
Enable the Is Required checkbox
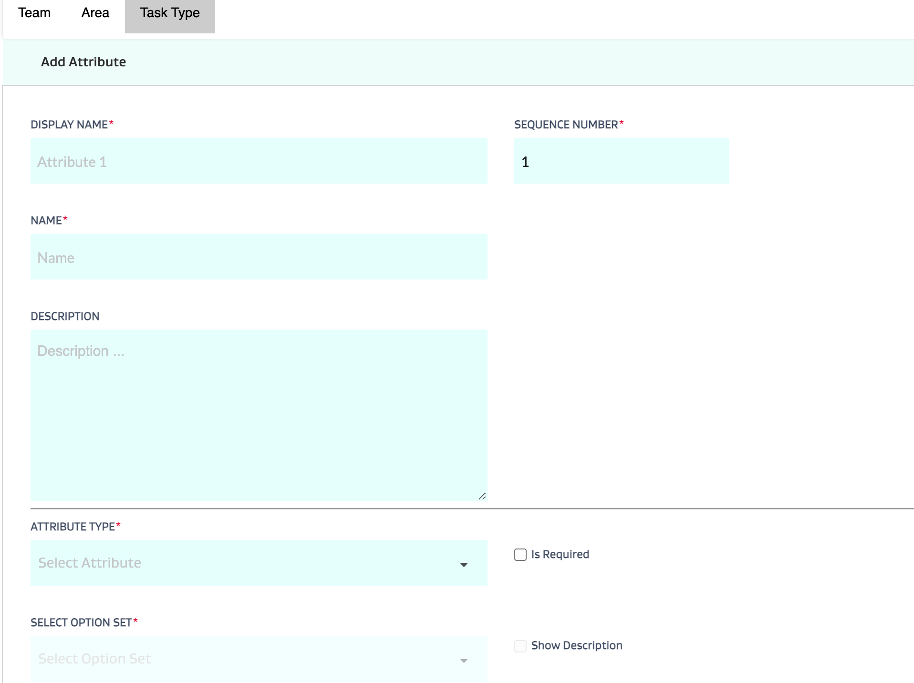pos(520,555)
